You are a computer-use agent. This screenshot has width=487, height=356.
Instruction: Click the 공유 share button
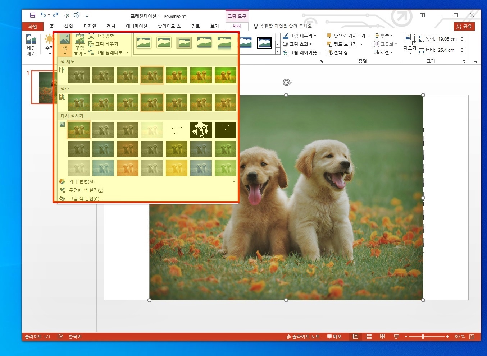click(x=464, y=26)
